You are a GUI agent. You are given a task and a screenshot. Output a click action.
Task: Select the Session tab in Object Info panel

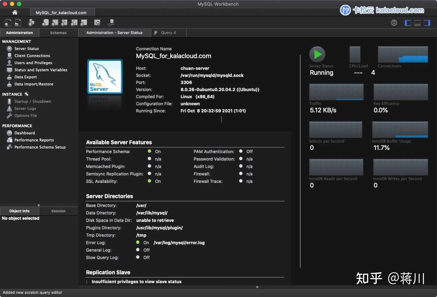pyautogui.click(x=58, y=211)
